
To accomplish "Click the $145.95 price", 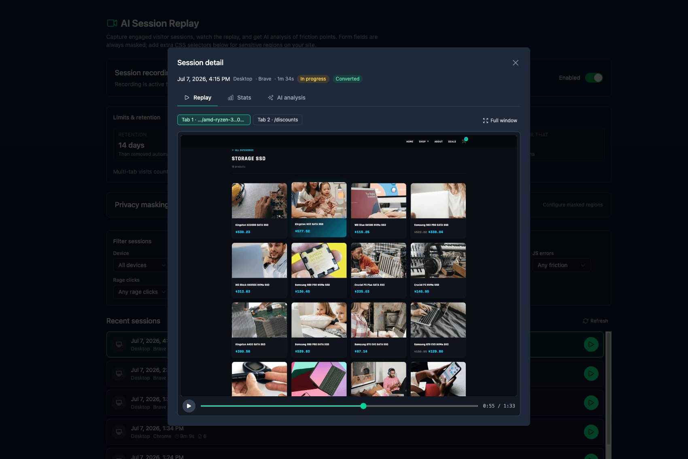I will (422, 291).
